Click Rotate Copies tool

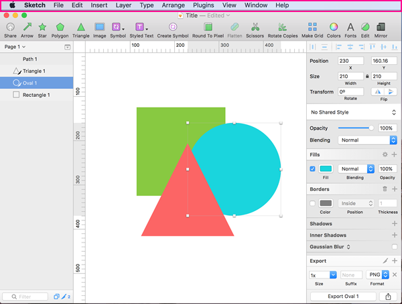click(283, 27)
